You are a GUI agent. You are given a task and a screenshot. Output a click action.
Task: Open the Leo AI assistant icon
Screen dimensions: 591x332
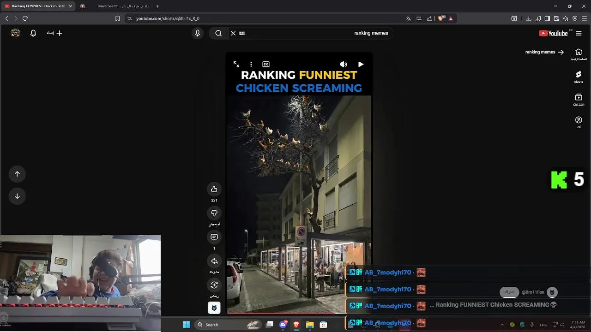point(566,18)
